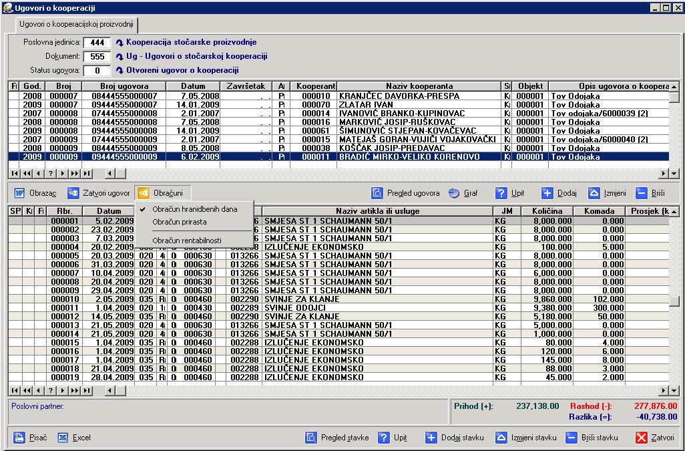This screenshot has width=685, height=451.
Task: Open the Graf chart icon
Action: (x=454, y=193)
